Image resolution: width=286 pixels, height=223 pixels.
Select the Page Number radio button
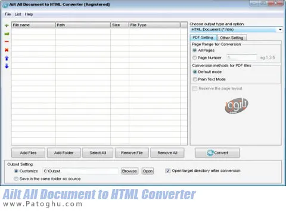(x=195, y=58)
